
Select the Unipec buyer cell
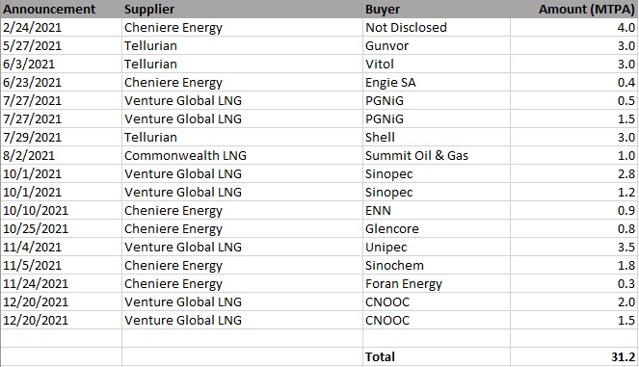pos(437,248)
